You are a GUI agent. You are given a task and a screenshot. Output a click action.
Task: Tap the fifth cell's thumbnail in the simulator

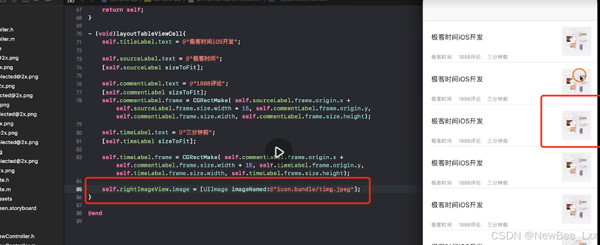pyautogui.click(x=577, y=209)
